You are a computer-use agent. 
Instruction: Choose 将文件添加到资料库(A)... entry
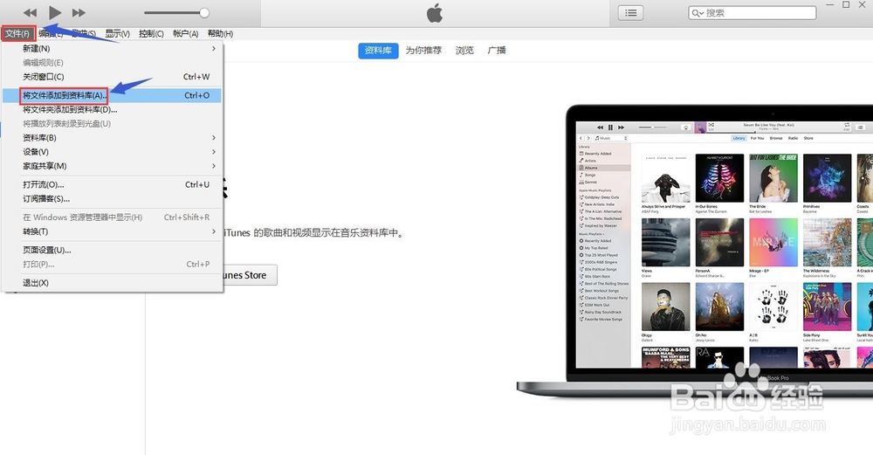pyautogui.click(x=112, y=95)
